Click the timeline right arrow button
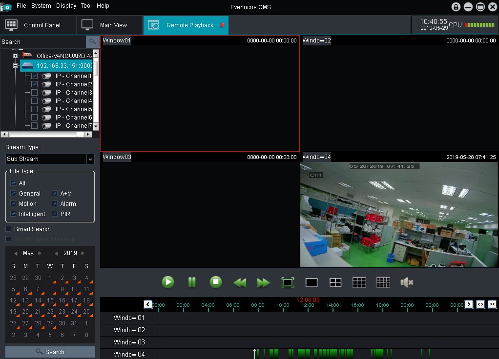 (469, 304)
